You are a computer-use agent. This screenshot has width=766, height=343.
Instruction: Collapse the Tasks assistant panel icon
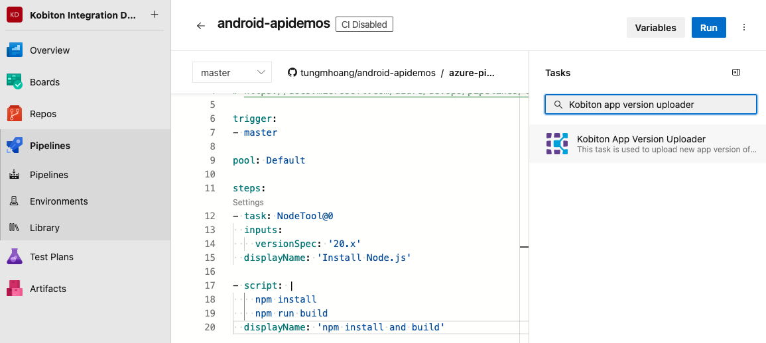click(736, 72)
